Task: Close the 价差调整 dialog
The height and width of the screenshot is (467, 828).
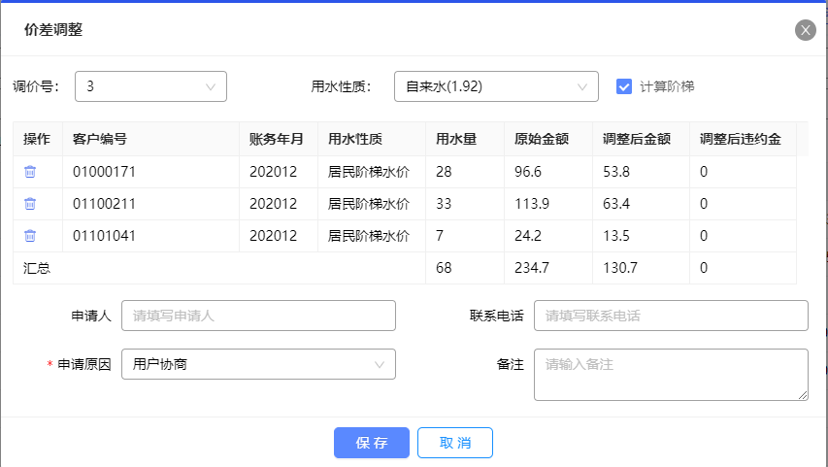Action: click(806, 30)
